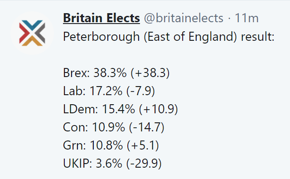This screenshot has width=290, height=179.
Task: Click the '(+38.3)' change figure
Action: (x=150, y=73)
